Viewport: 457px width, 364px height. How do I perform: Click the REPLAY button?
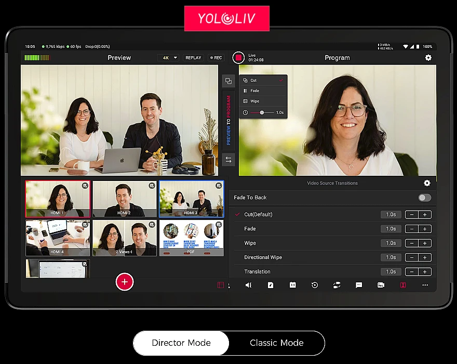click(x=193, y=58)
